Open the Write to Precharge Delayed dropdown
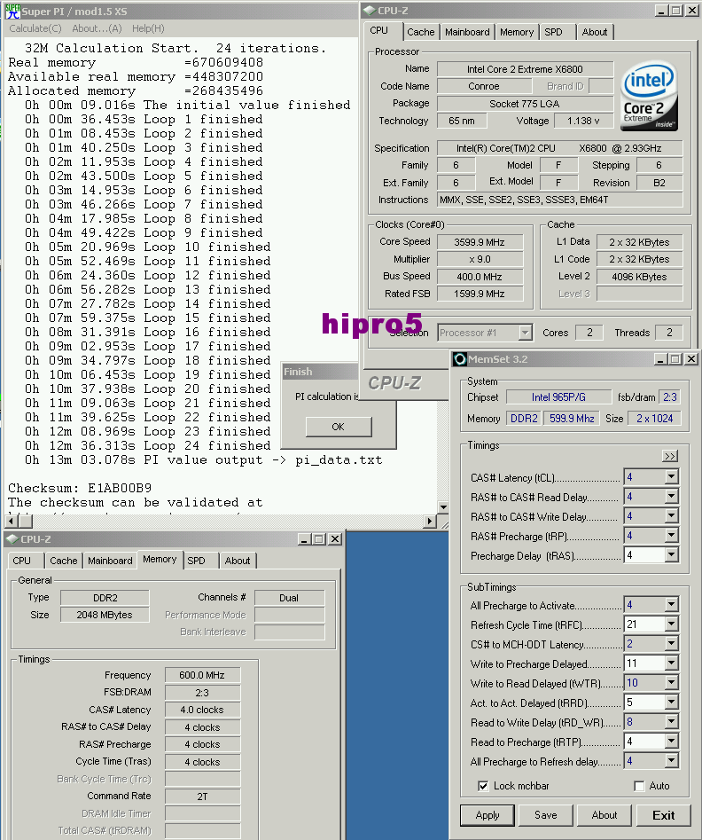The width and height of the screenshot is (702, 840). click(x=672, y=663)
